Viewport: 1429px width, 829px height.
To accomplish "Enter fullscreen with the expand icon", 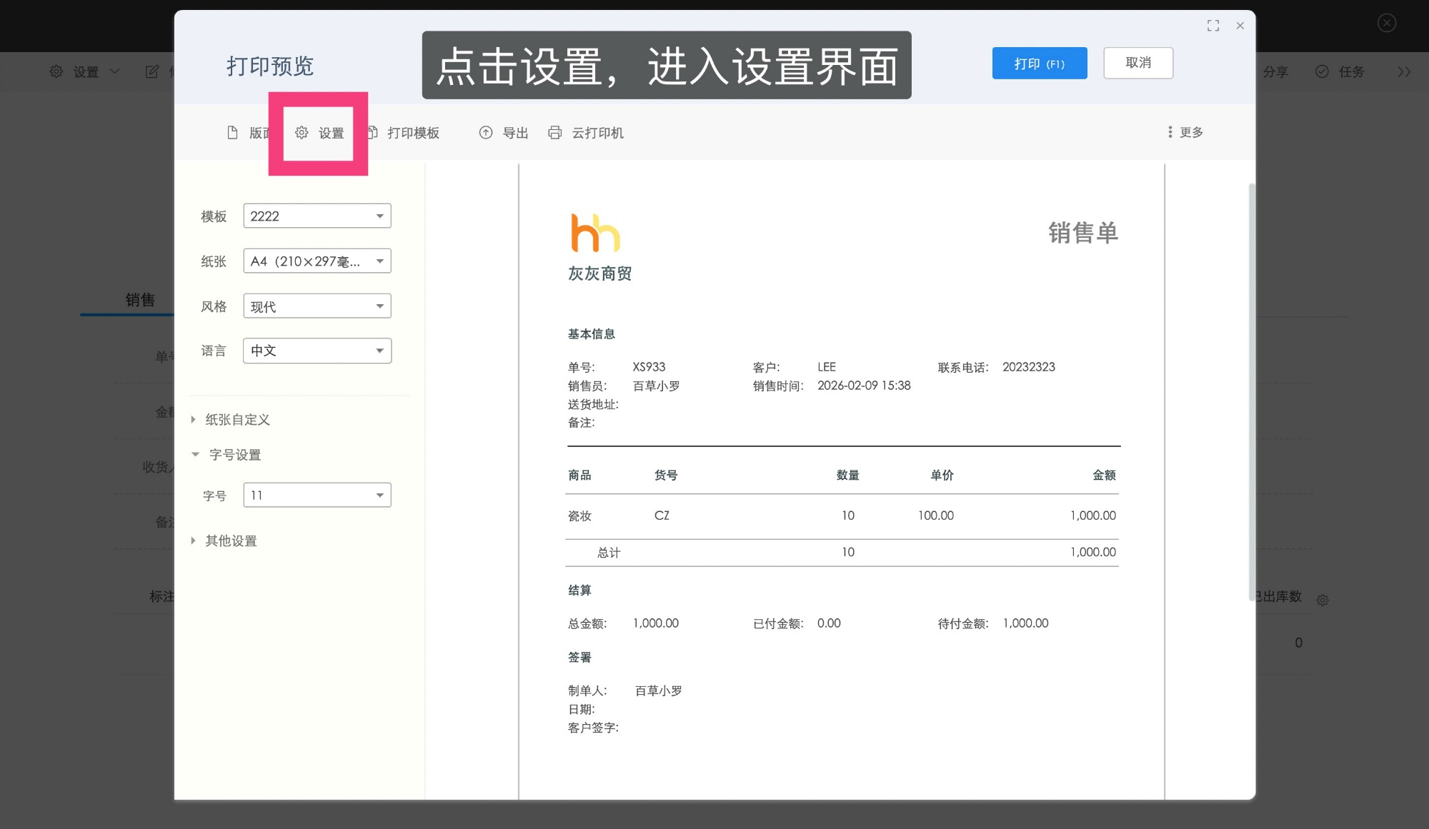I will (1213, 25).
